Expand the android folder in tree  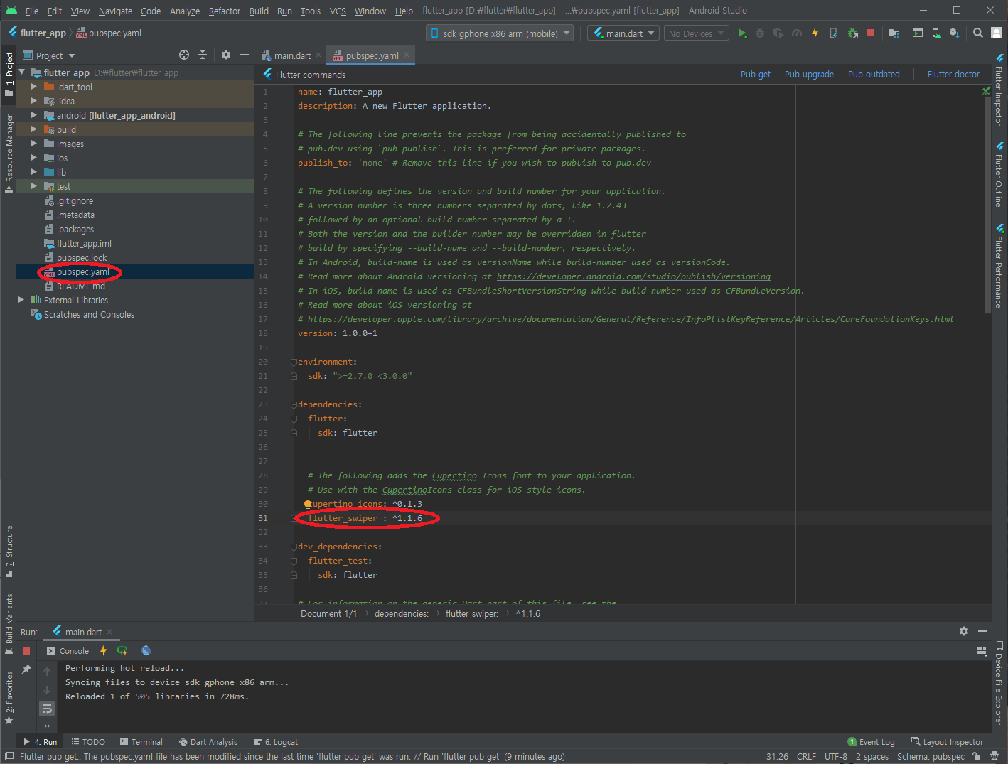pyautogui.click(x=33, y=115)
